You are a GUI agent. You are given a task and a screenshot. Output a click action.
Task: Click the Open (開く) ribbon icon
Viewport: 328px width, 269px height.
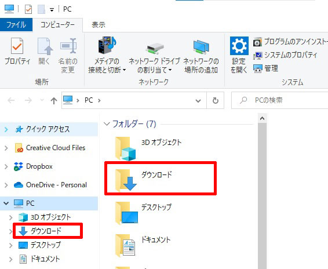(x=45, y=51)
